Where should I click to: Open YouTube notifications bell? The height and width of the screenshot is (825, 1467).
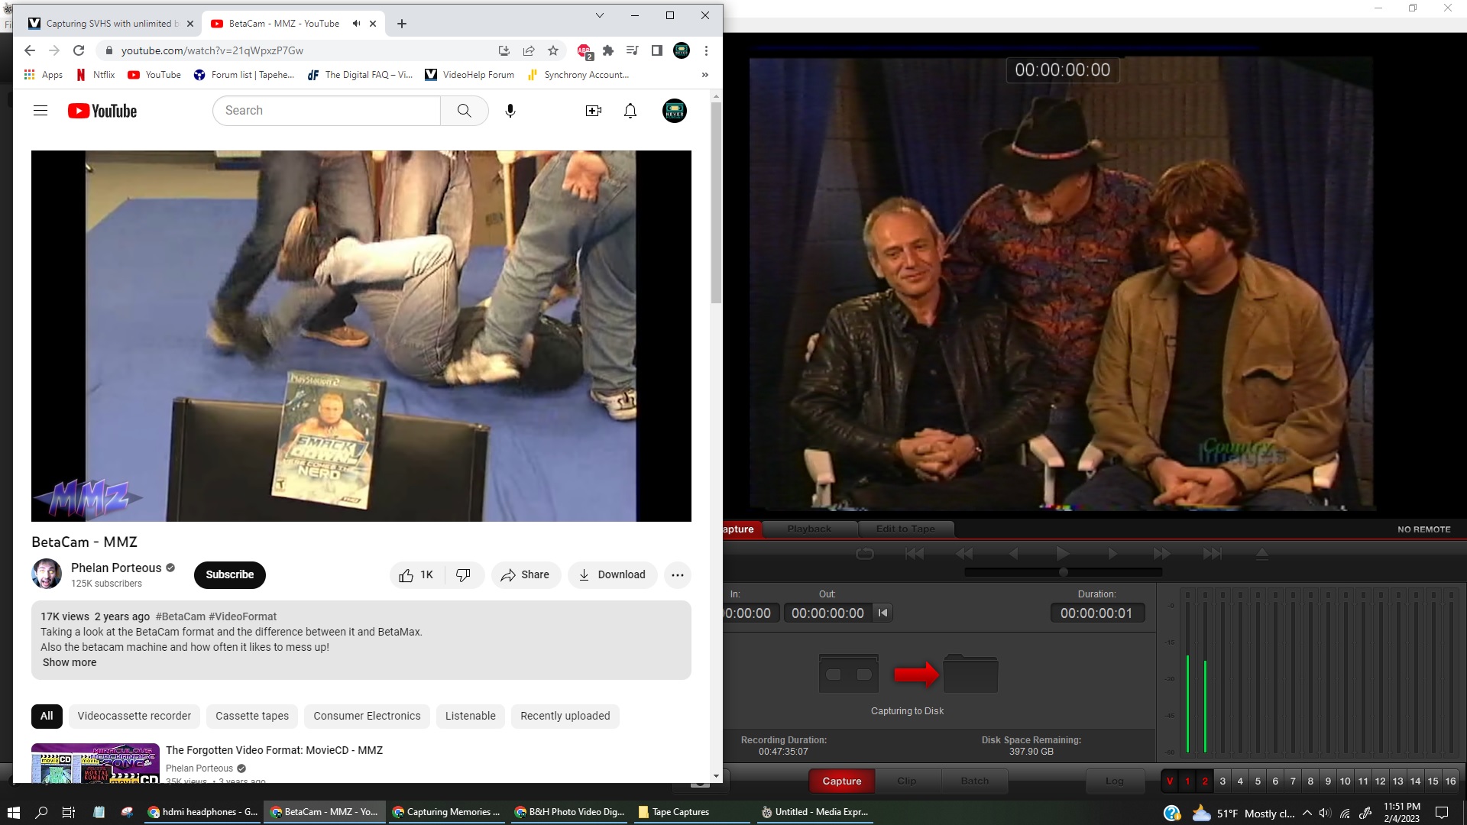[x=630, y=111]
